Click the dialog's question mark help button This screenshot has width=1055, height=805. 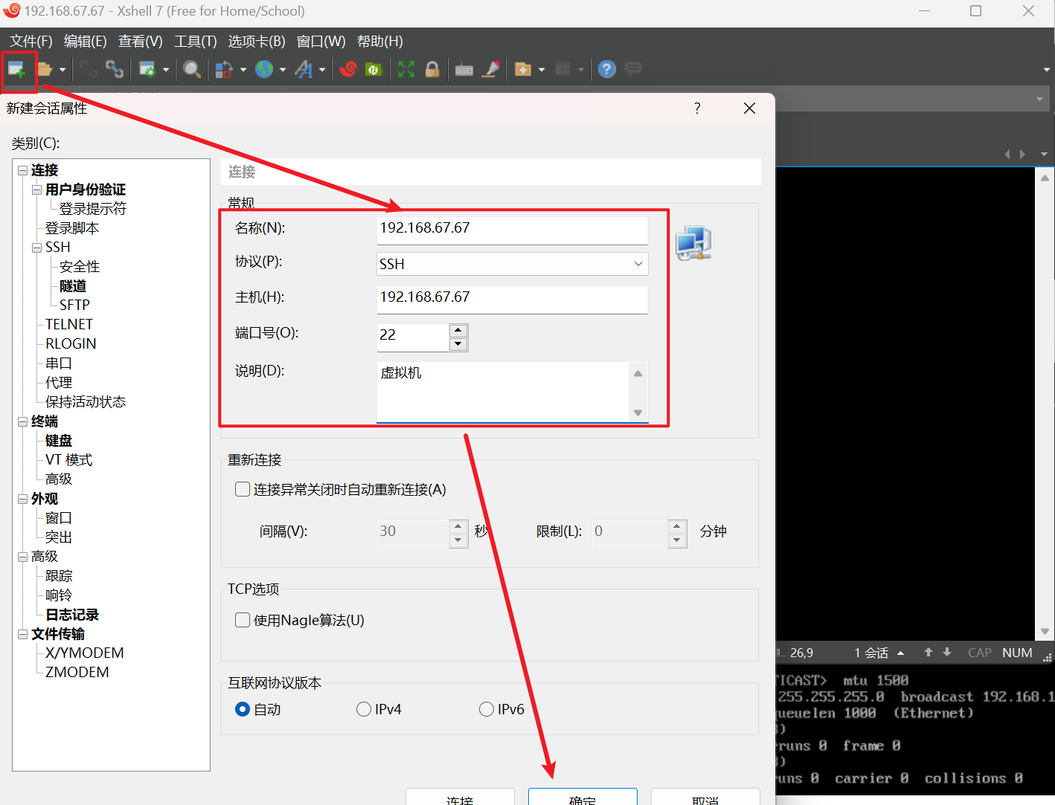point(697,109)
